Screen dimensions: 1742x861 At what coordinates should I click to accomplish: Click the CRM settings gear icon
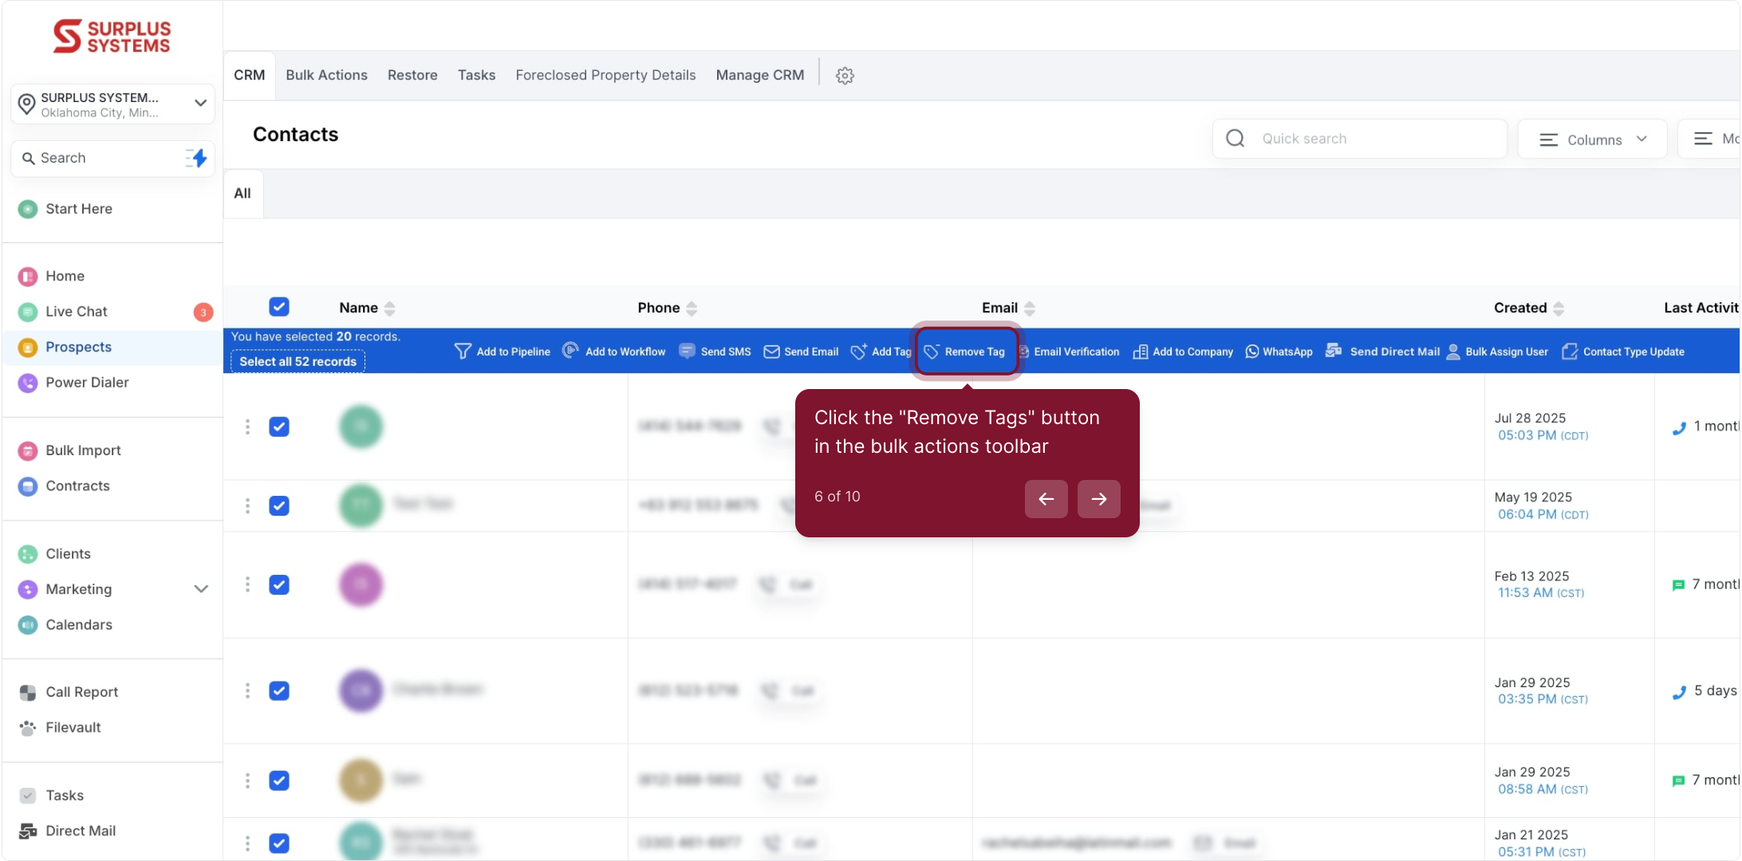tap(845, 76)
